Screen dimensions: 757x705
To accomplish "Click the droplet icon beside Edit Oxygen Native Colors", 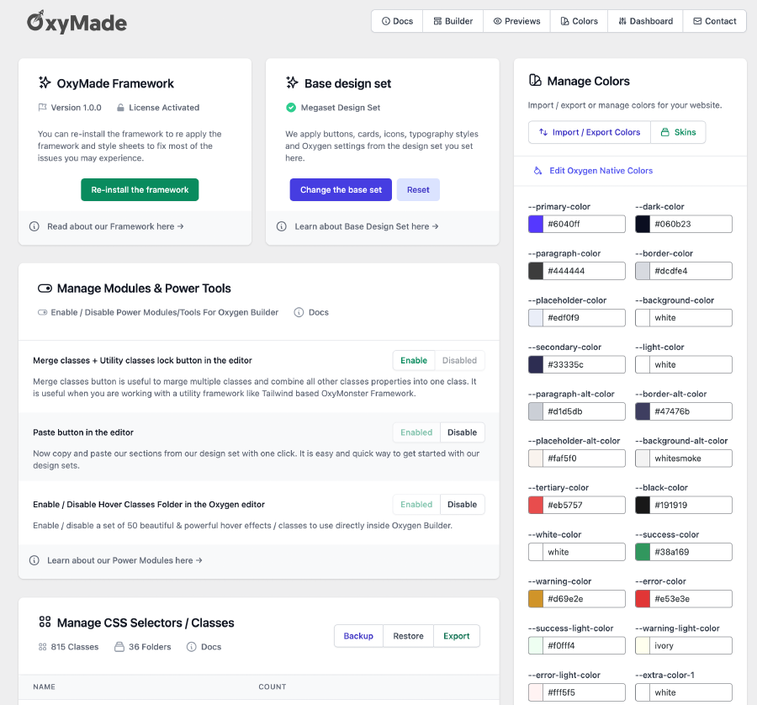I will click(537, 171).
